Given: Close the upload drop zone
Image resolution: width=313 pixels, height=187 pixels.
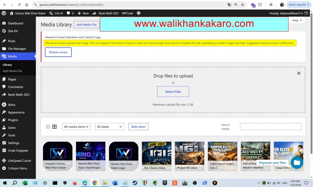Looking at the screenshot, I should tap(299, 73).
